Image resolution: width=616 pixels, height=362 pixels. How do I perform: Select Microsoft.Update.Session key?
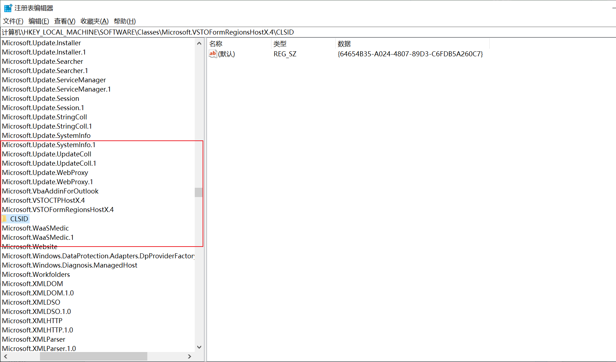(x=41, y=98)
